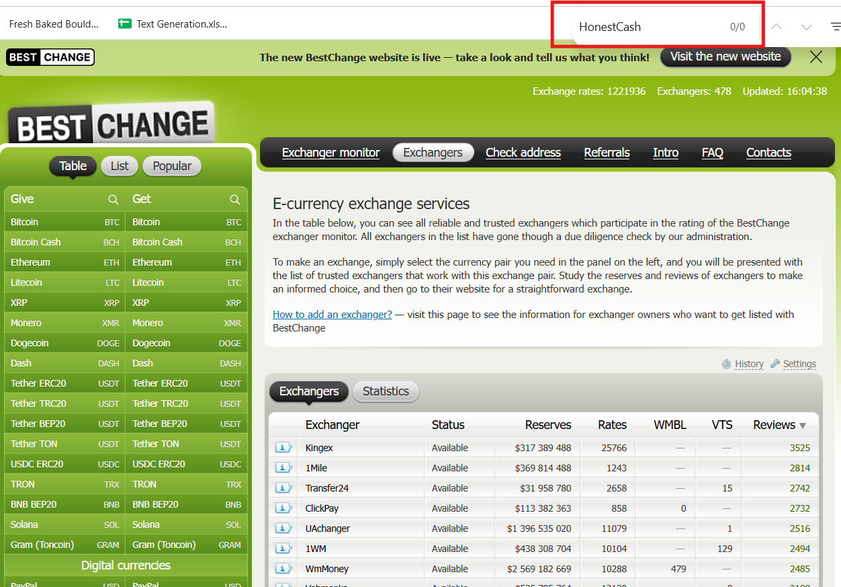Screen dimensions: 841x587
Task: Switch to the Popular view tab
Action: tap(172, 166)
